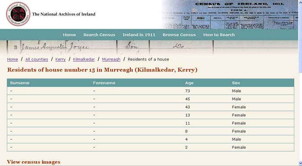Follow the Home breadcrumb link
Viewport: 302px width, 166px height.
coord(13,60)
